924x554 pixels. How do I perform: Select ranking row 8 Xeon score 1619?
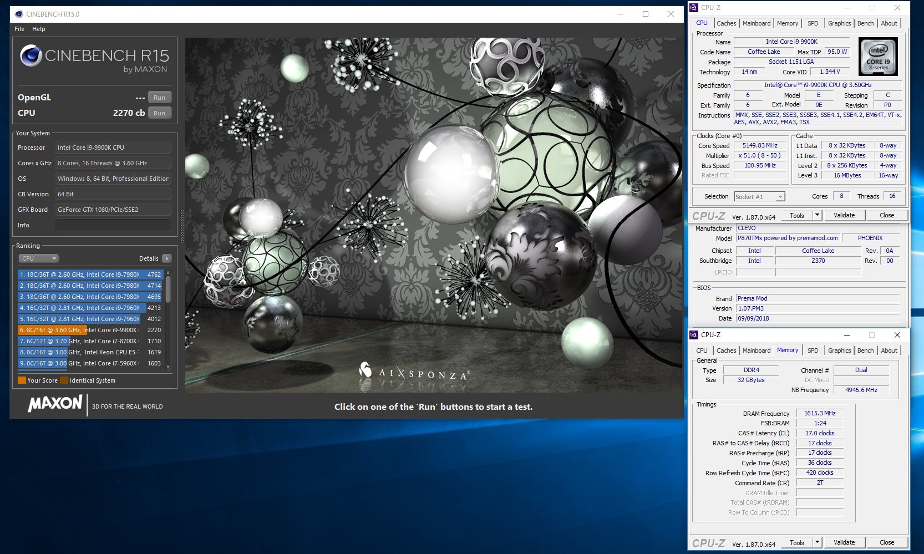(x=90, y=352)
